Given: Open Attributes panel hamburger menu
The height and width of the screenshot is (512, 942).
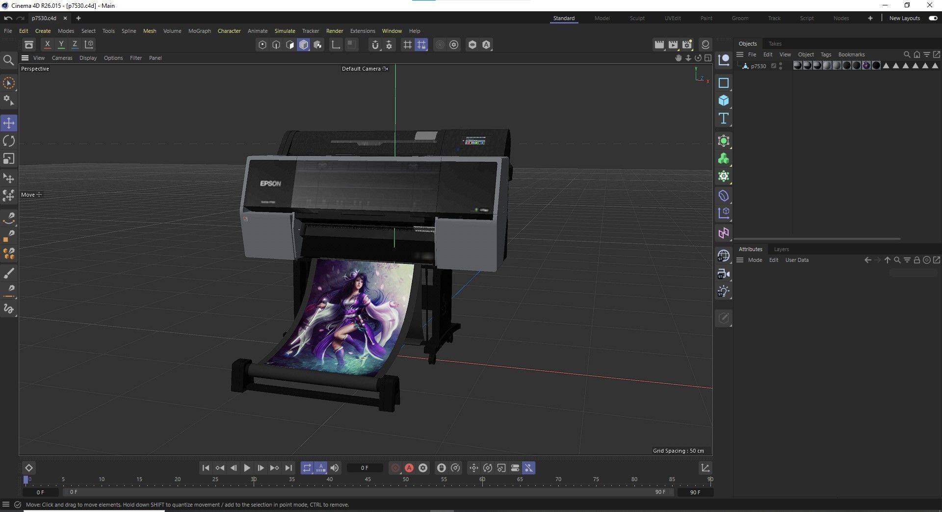Looking at the screenshot, I should (740, 260).
